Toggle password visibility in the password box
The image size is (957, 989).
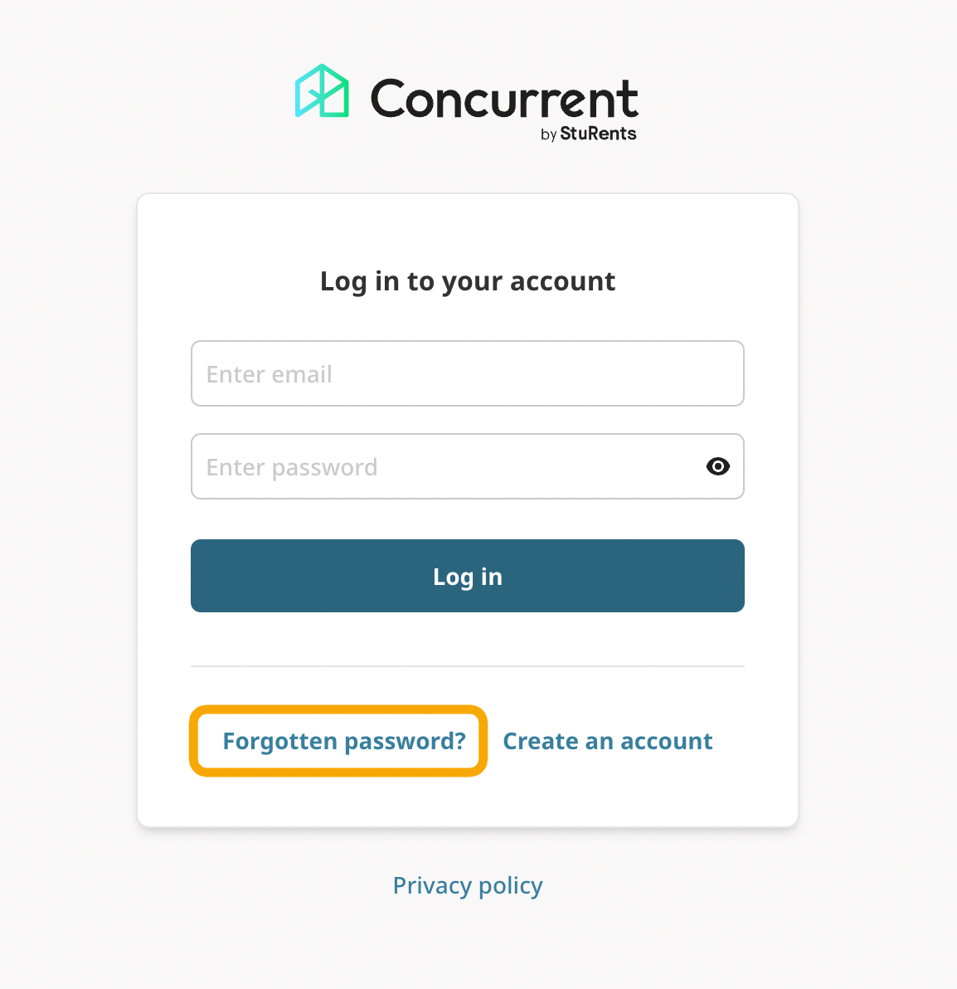click(x=717, y=466)
